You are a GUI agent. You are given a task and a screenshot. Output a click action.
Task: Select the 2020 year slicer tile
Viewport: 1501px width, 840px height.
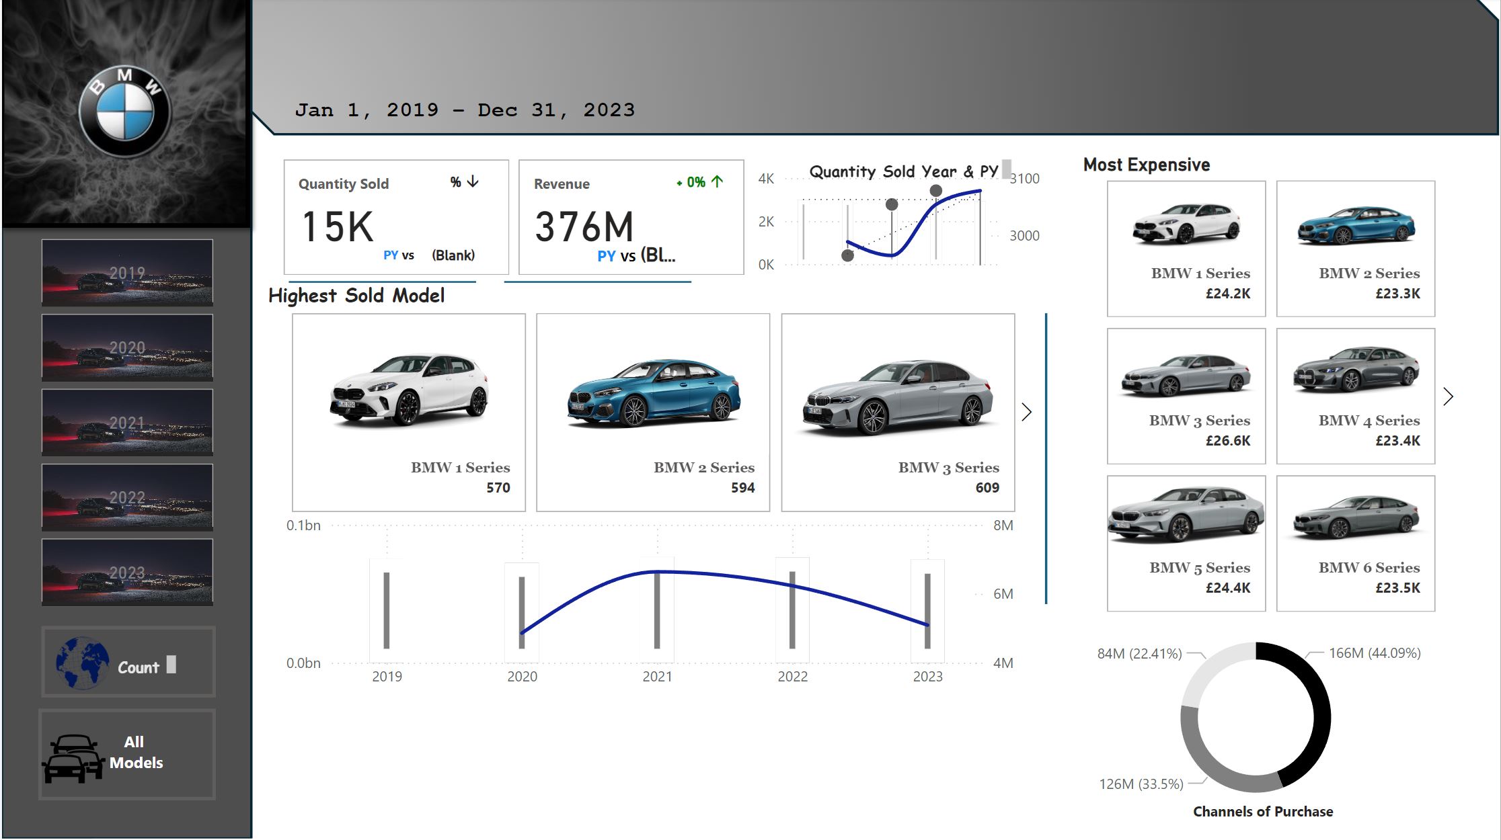point(127,347)
